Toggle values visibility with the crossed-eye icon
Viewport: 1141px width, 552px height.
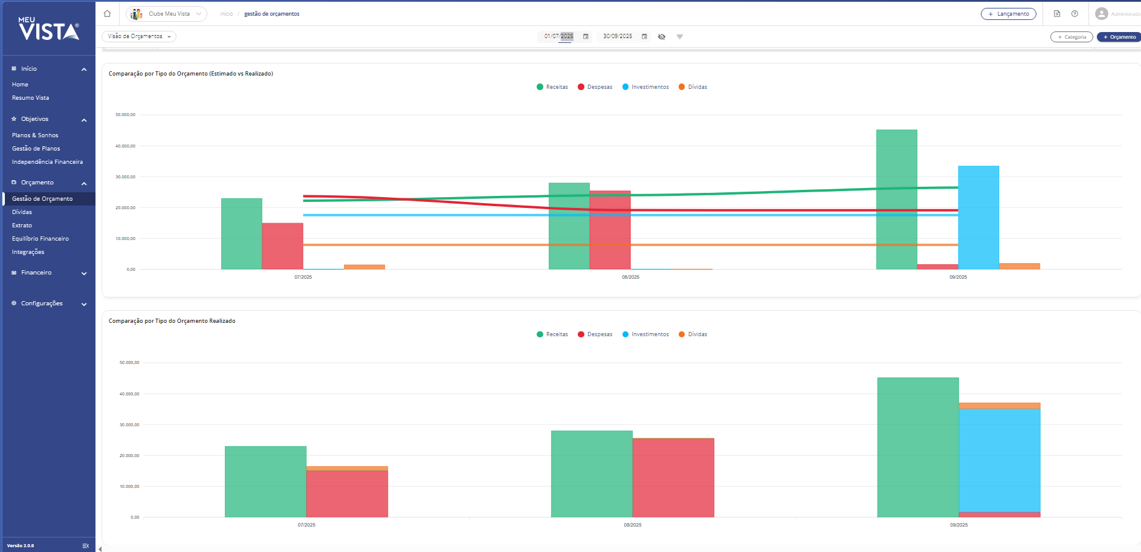coord(662,37)
